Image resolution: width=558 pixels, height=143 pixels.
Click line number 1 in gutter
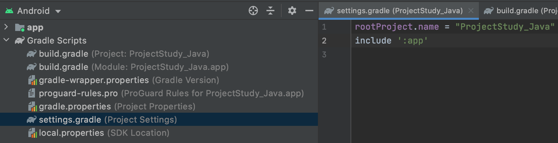324,27
